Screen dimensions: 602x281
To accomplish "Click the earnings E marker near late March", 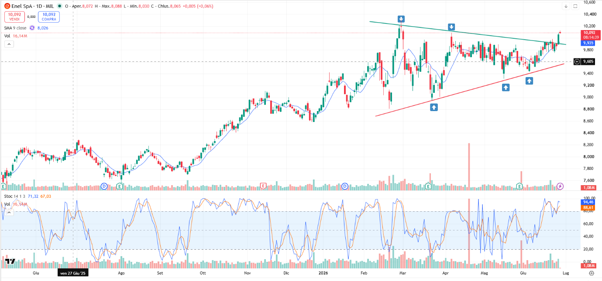I will click(428, 186).
